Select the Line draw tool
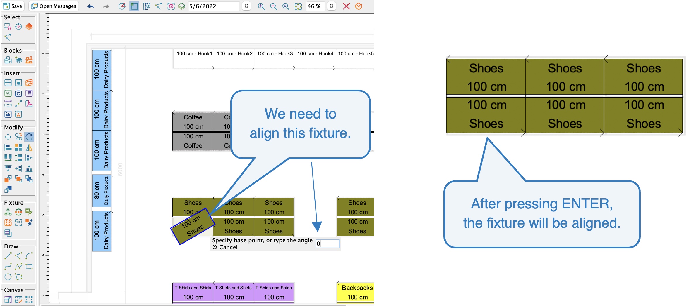689x306 pixels. tap(8, 256)
